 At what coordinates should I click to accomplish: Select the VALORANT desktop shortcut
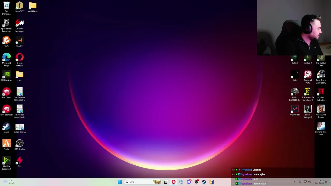[x=295, y=110]
